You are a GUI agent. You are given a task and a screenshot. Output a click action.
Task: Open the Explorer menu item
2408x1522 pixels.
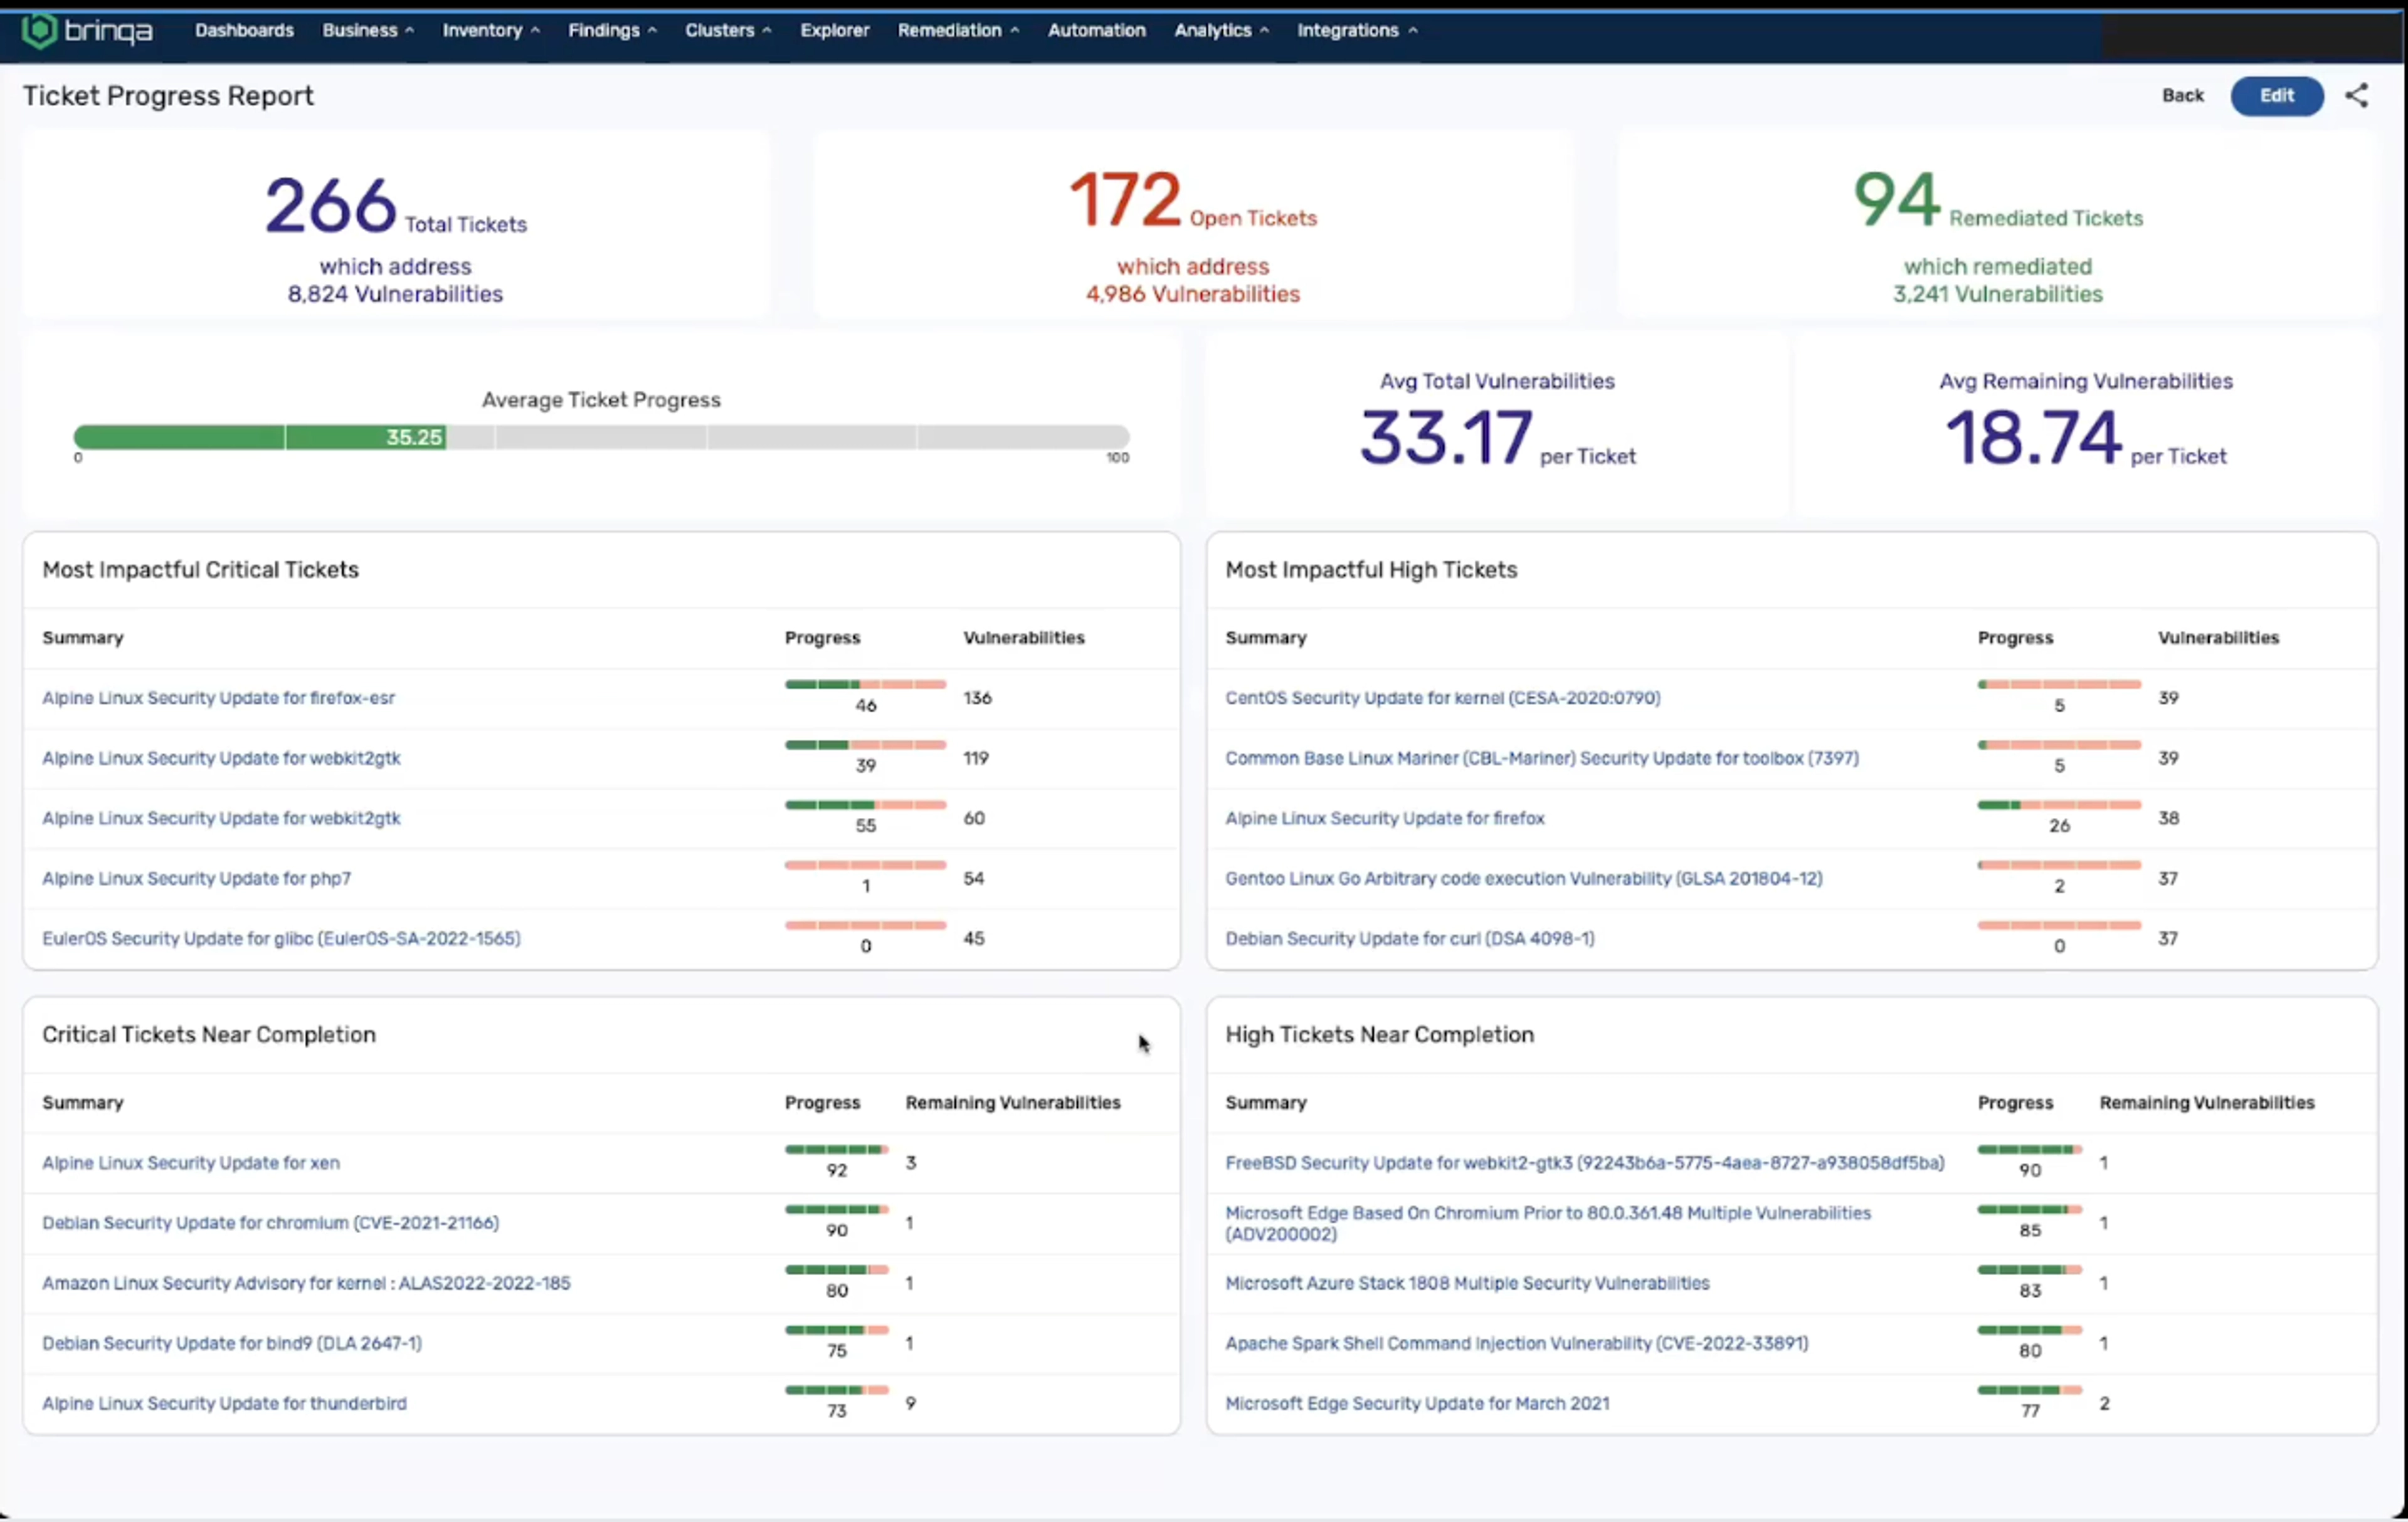(x=834, y=31)
